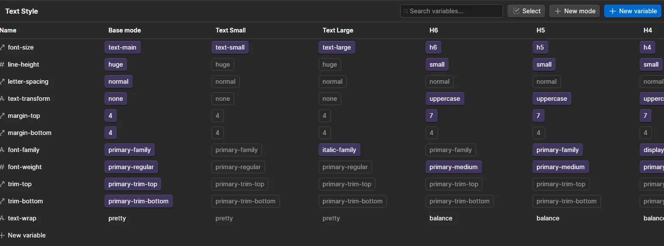664x246 pixels.
Task: Open the h5 font-size value chip
Action: click(540, 47)
